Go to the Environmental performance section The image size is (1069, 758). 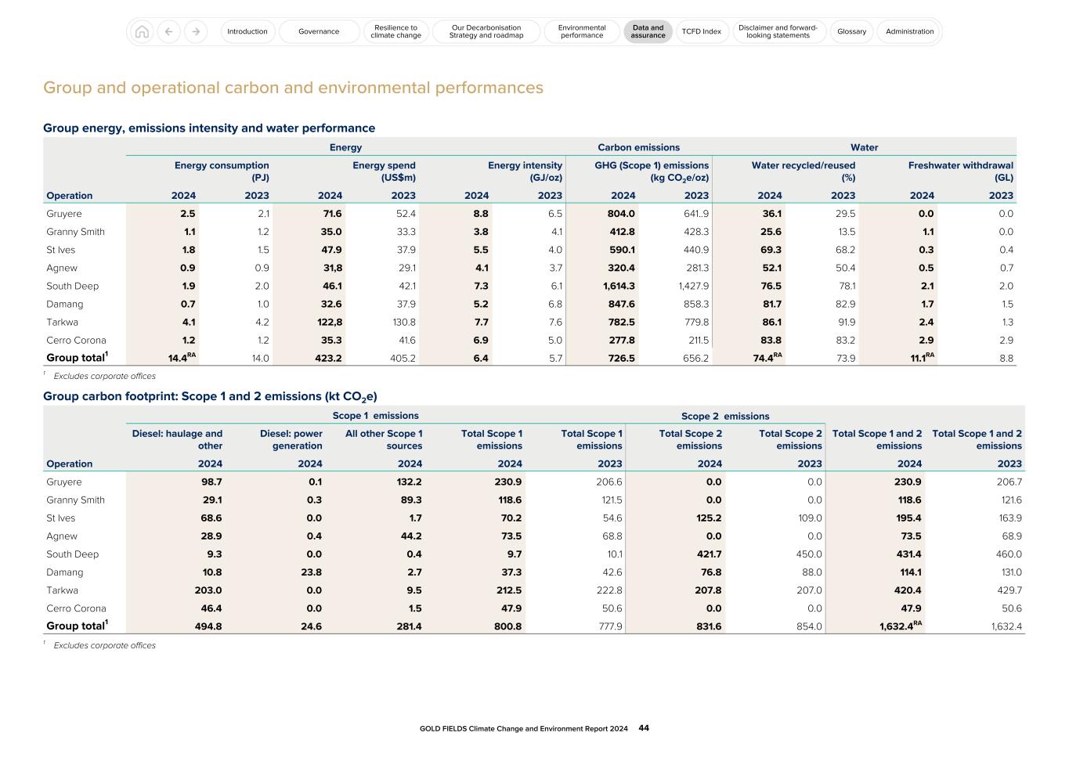(581, 31)
